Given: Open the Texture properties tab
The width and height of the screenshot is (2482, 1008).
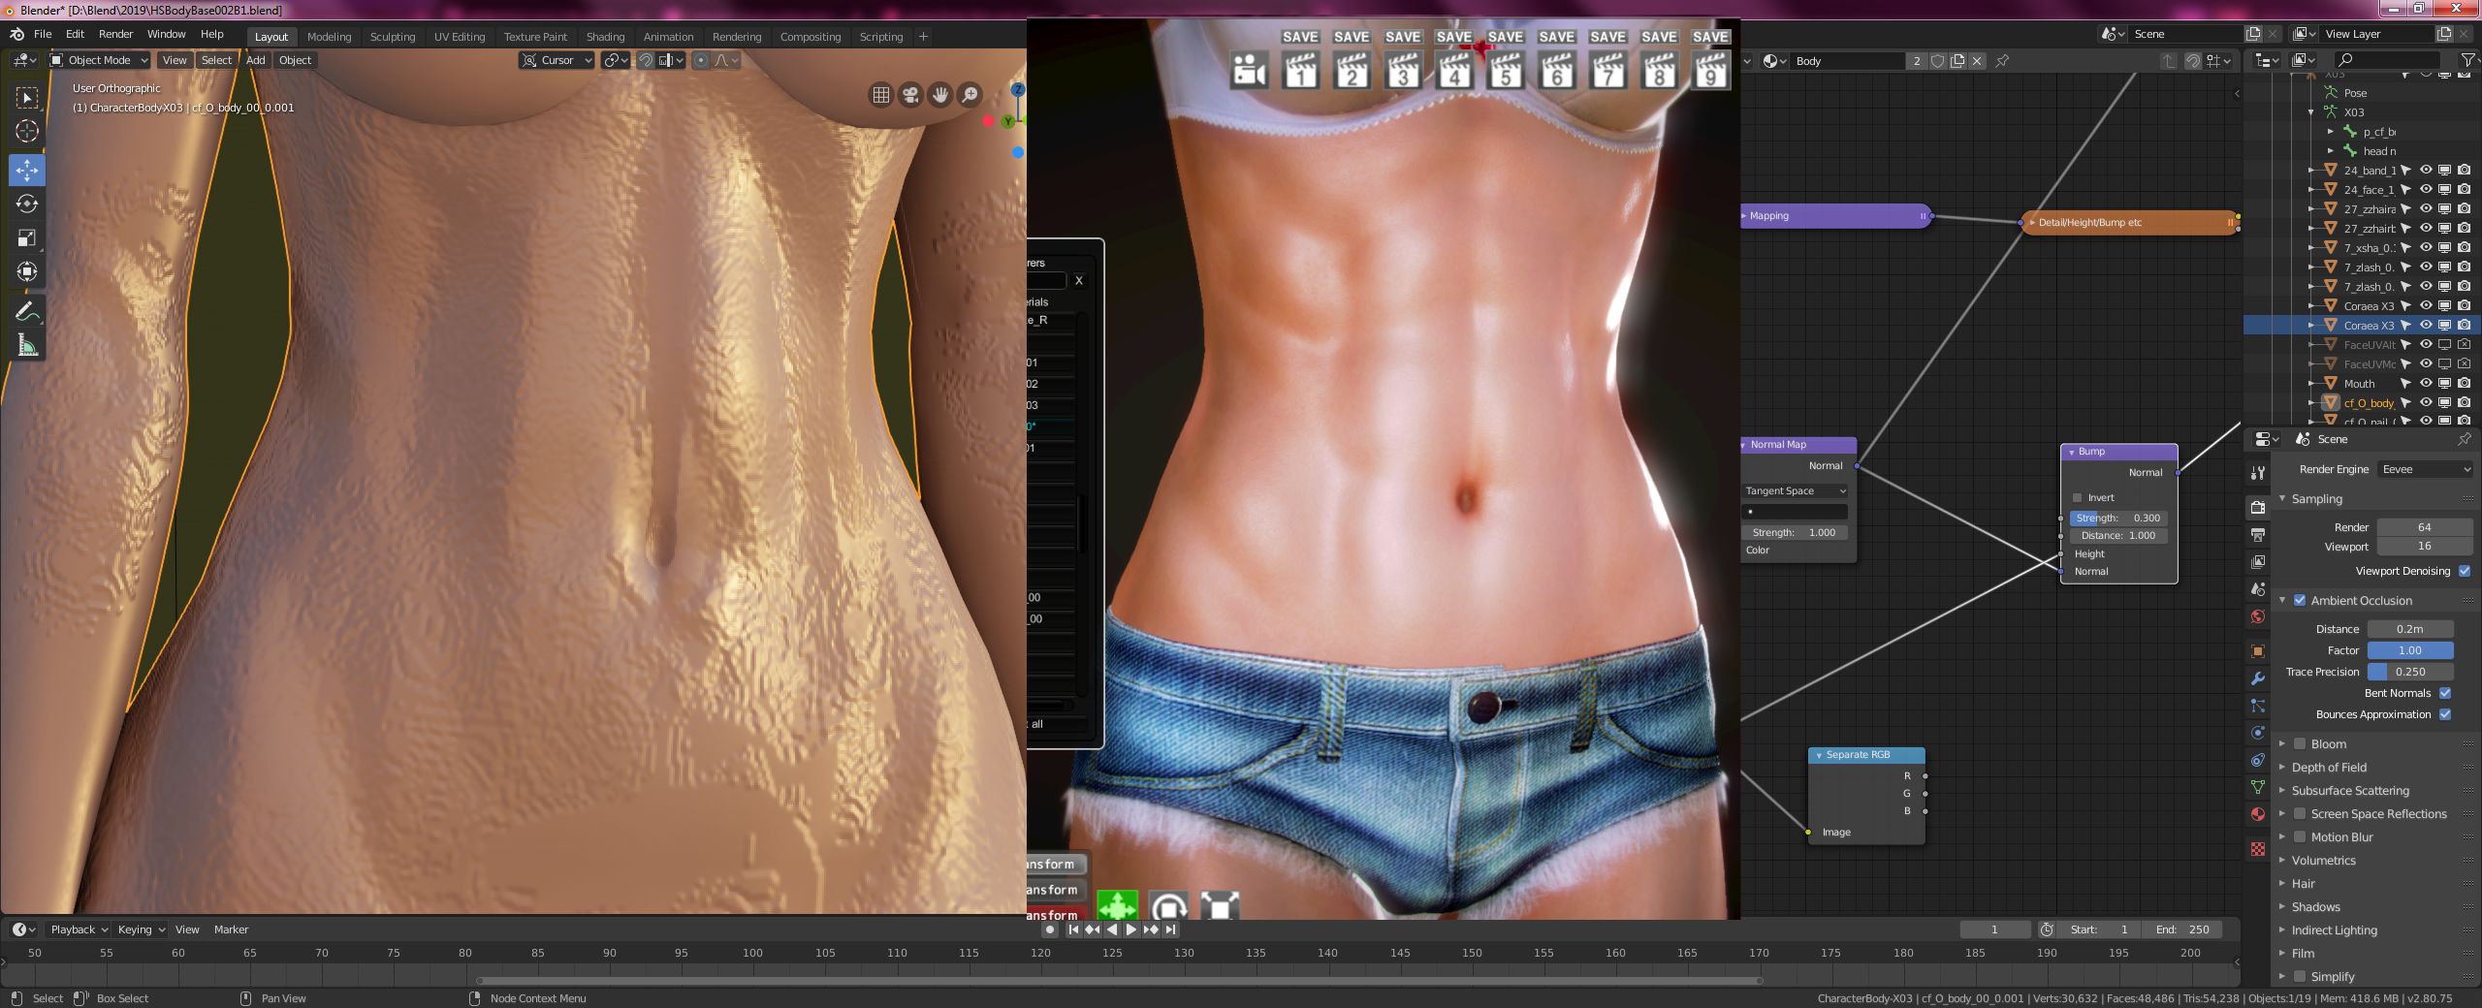Looking at the screenshot, I should click(2258, 849).
